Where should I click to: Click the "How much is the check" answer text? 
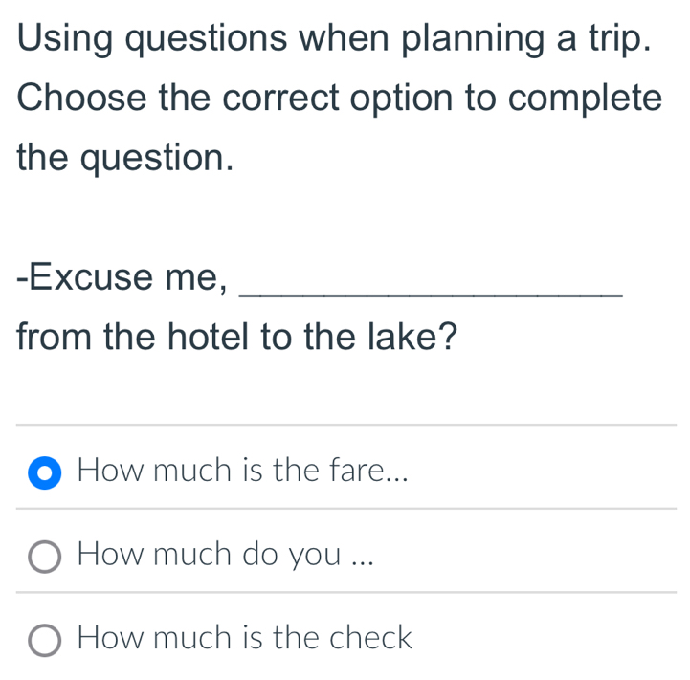click(x=245, y=637)
